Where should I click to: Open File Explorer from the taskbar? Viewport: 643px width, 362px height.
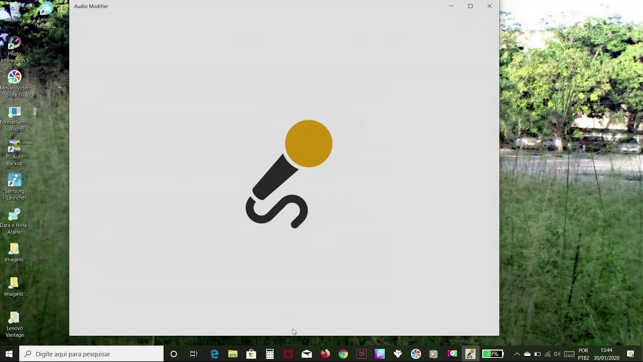[x=233, y=354]
